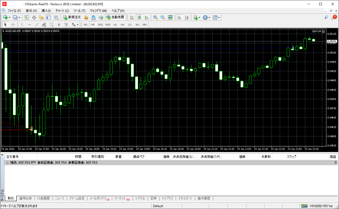Expand the indicators list dropdown arrow

pos(200,17)
